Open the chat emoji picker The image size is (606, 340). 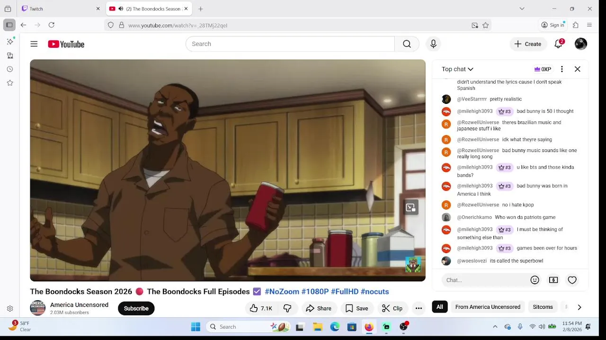point(535,280)
